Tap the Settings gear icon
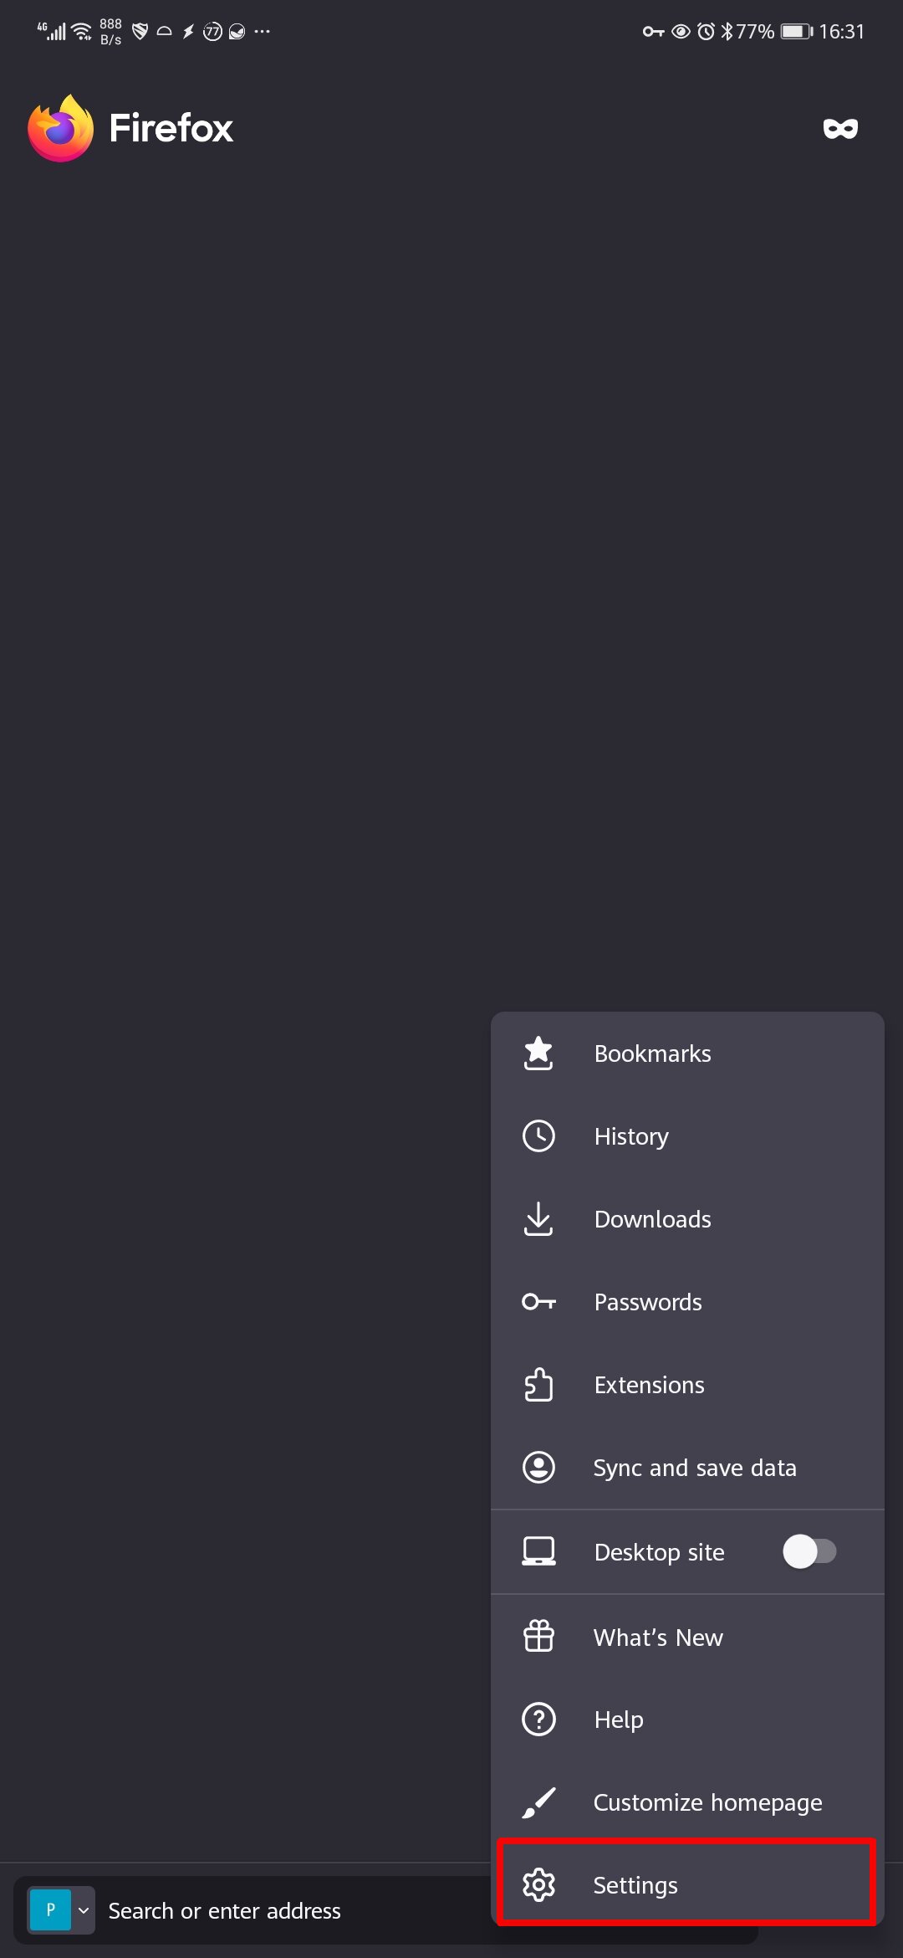 point(538,1885)
